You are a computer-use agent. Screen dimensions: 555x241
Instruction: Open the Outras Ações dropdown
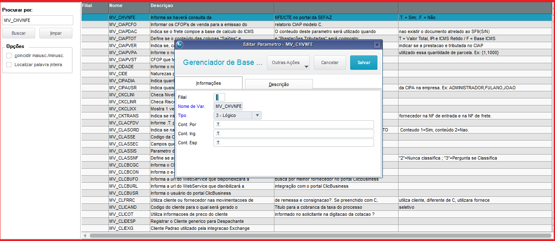(x=288, y=62)
